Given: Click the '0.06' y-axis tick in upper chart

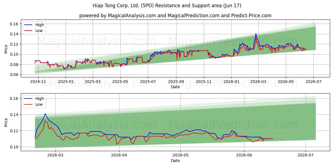Looking at the screenshot, I should [x=14, y=75].
